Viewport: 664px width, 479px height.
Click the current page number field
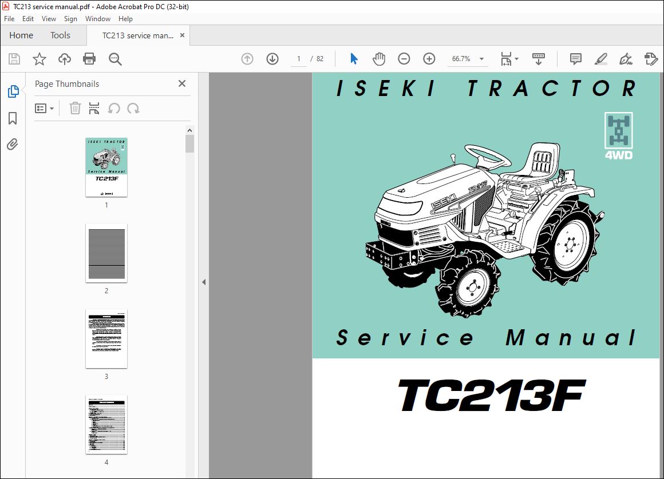point(299,59)
